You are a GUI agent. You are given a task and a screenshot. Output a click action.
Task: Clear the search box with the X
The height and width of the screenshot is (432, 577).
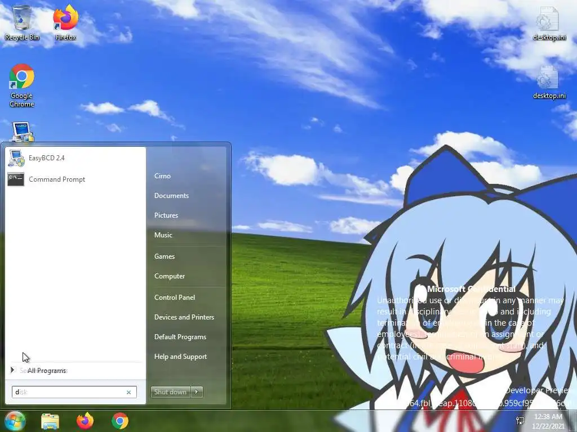point(129,392)
